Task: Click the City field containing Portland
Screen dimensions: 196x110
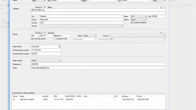Action: (x=82, y=16)
